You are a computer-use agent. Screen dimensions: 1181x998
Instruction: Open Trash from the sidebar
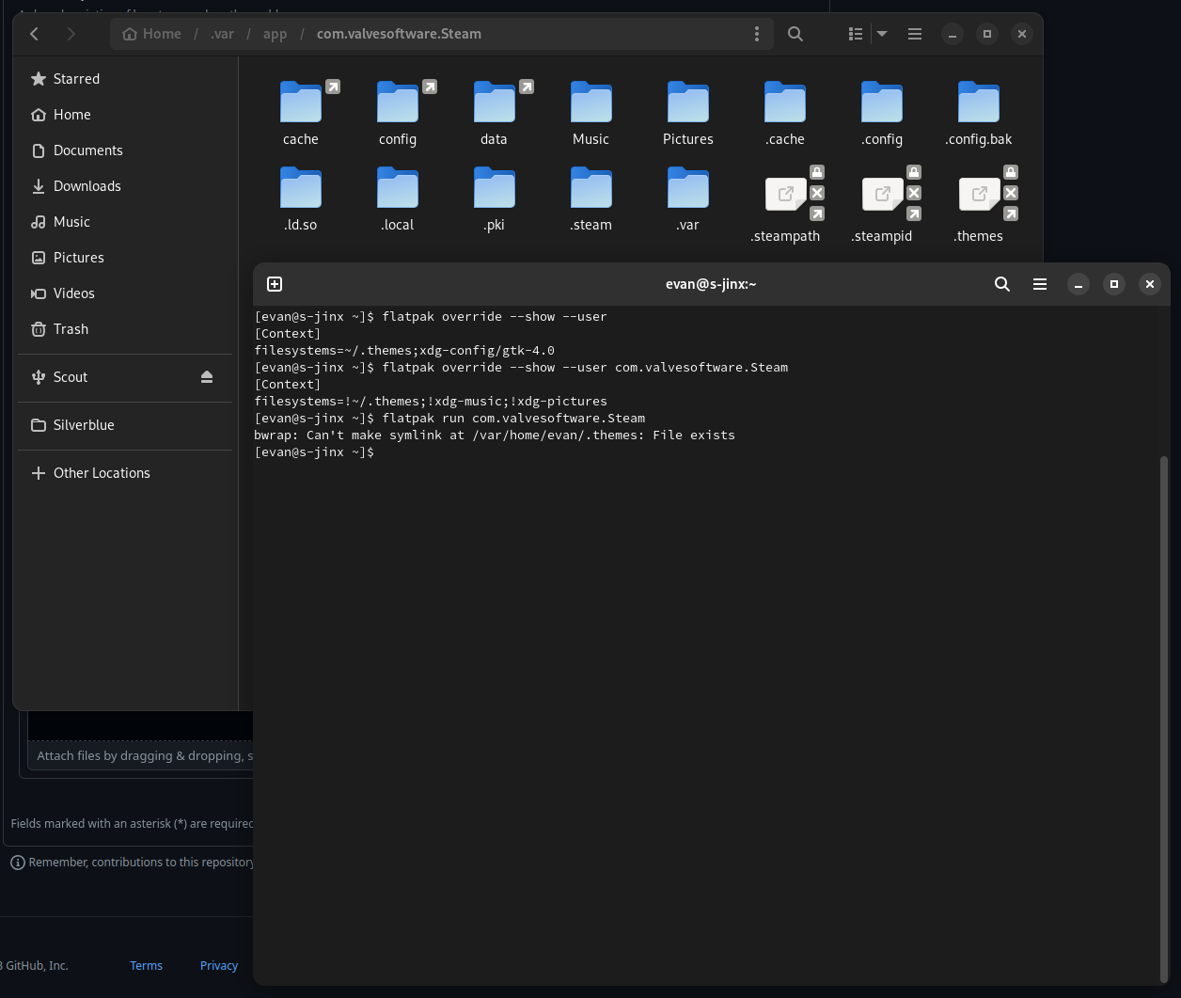click(x=69, y=328)
